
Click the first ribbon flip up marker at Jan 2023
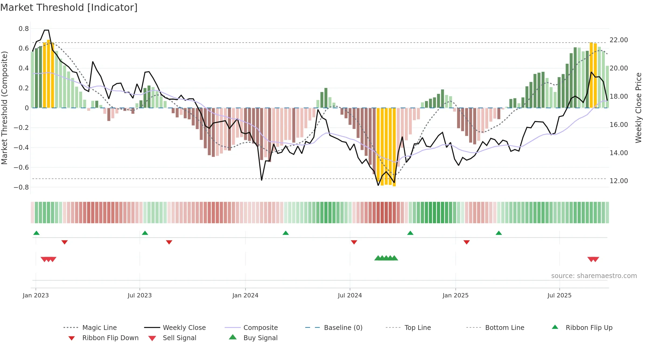37,233
